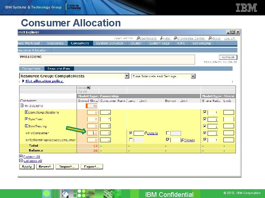
Task: Open the Slot allocation policy link
Action: click(x=44, y=81)
